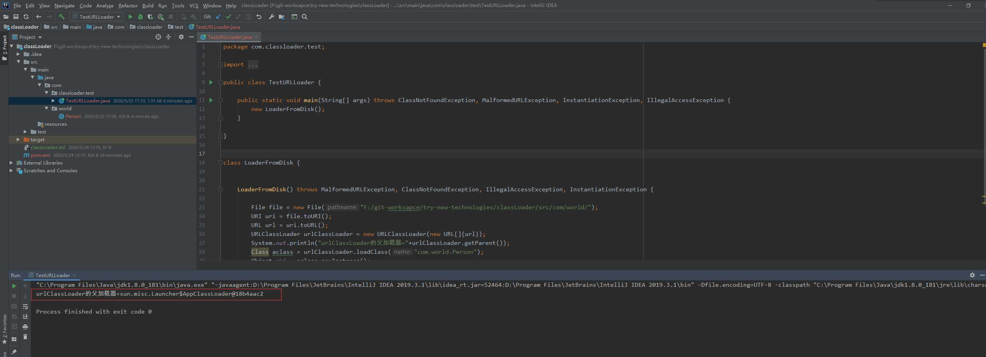Collapse the classloader.test package
Screen dimensions: 986x357
pos(46,93)
